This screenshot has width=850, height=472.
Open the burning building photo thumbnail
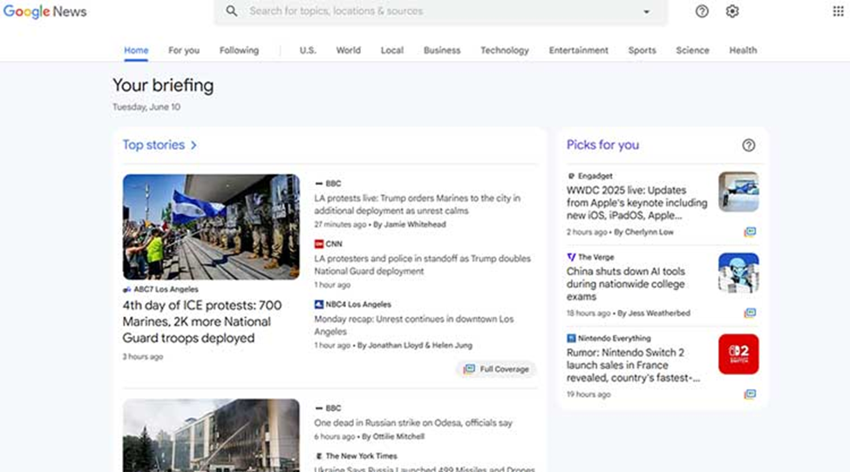[211, 435]
